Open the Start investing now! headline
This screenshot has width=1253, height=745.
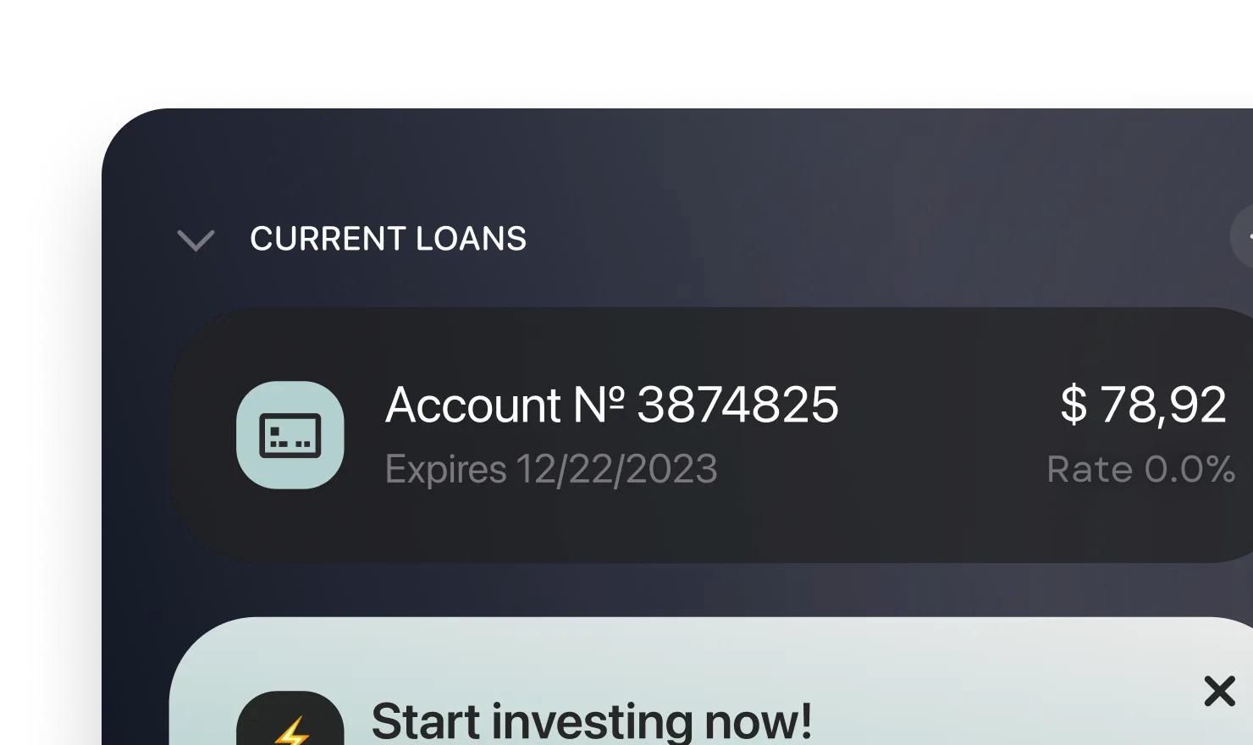[592, 721]
